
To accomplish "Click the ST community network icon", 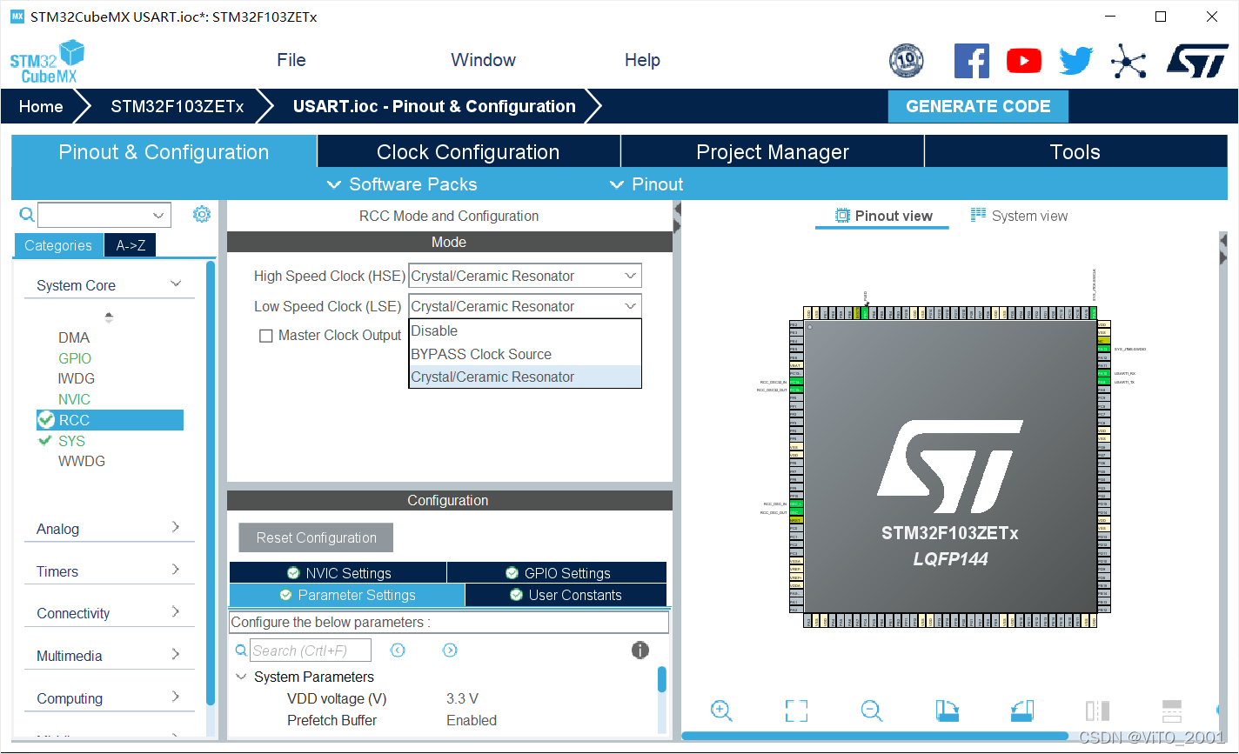I will [1128, 62].
